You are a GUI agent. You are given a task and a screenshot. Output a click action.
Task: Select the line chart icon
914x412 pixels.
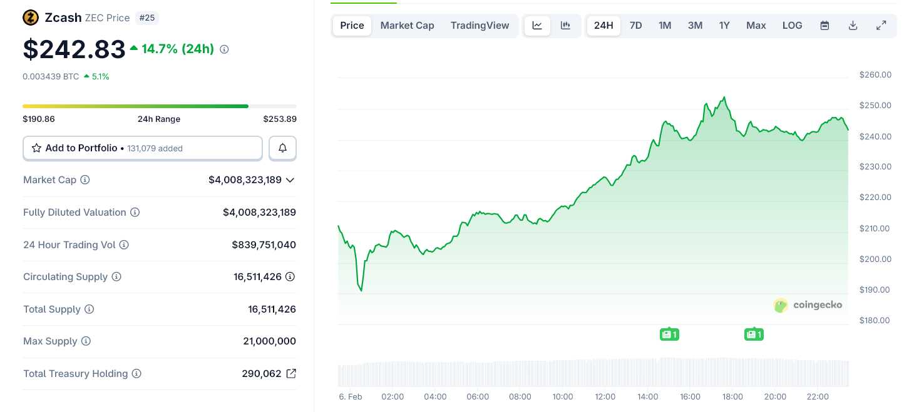click(537, 26)
